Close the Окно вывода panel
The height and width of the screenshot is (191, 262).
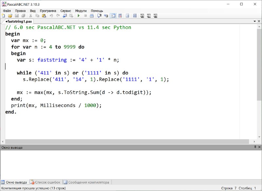tap(259, 147)
